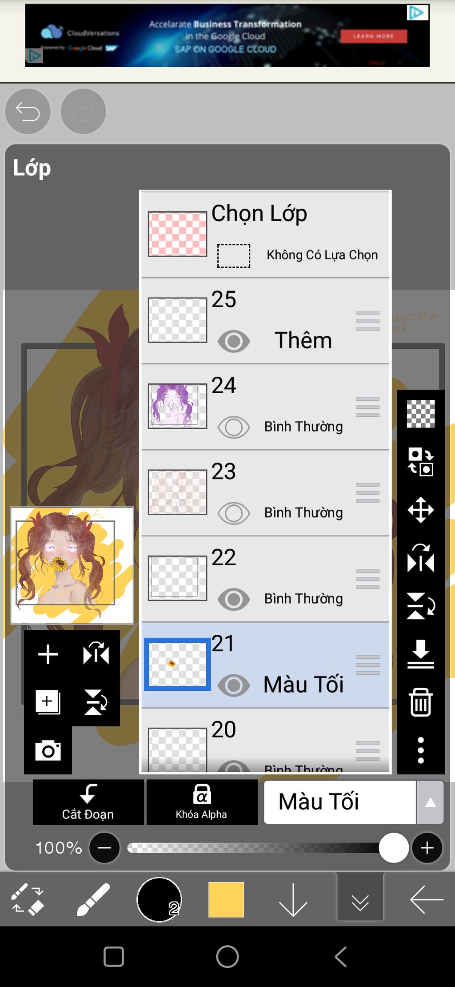This screenshot has width=455, height=987.
Task: Tap the Cắt Đoạn clipping button
Action: pyautogui.click(x=88, y=802)
